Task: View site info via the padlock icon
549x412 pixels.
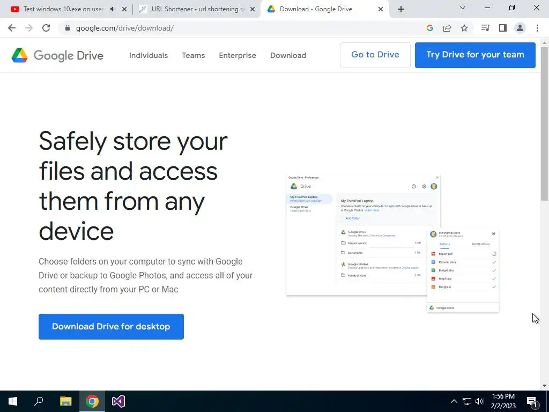Action: (68, 28)
